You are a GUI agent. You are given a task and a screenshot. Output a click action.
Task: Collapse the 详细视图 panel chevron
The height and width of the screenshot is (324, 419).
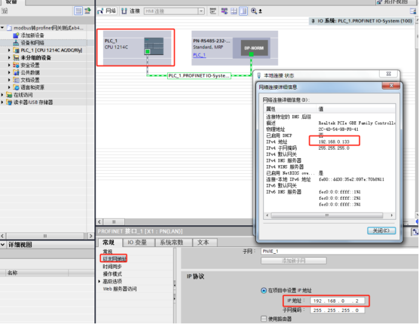click(3, 245)
